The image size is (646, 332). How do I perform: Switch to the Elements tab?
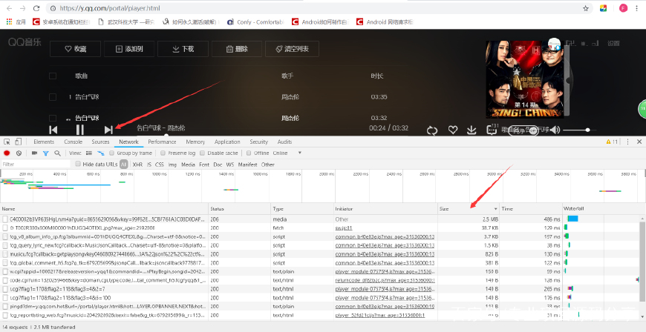[44, 142]
